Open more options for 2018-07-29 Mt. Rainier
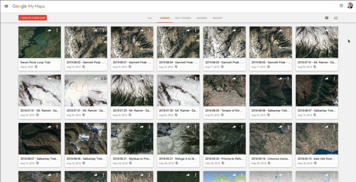The width and height of the screenshot is (356, 182). [x=149, y=79]
